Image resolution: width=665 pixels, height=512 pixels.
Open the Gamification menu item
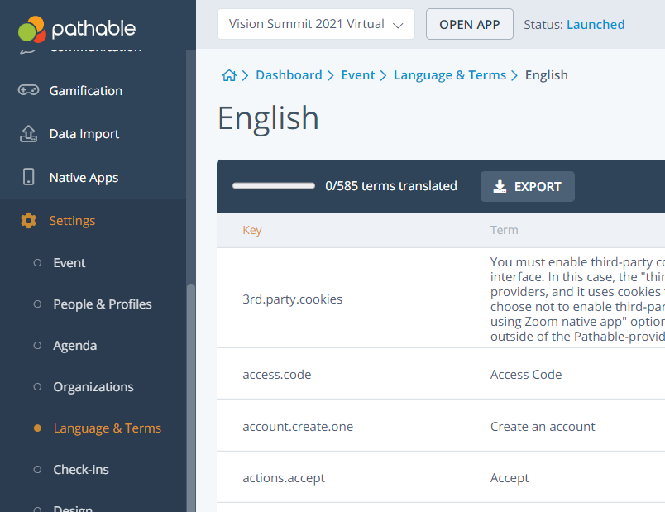tap(86, 91)
